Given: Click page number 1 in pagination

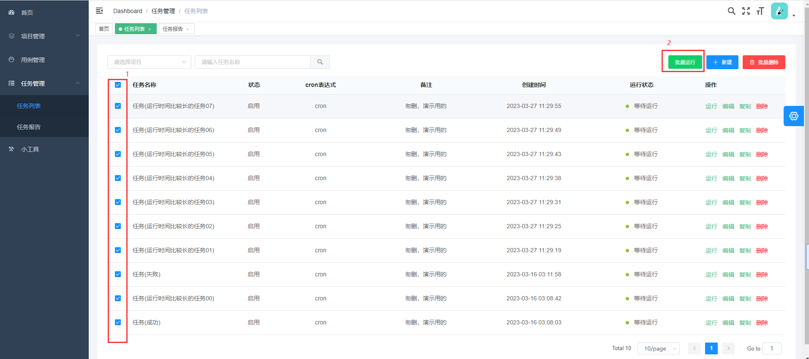Looking at the screenshot, I should point(711,348).
